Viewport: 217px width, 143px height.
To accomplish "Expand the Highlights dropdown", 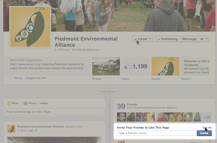I will point(109,92).
